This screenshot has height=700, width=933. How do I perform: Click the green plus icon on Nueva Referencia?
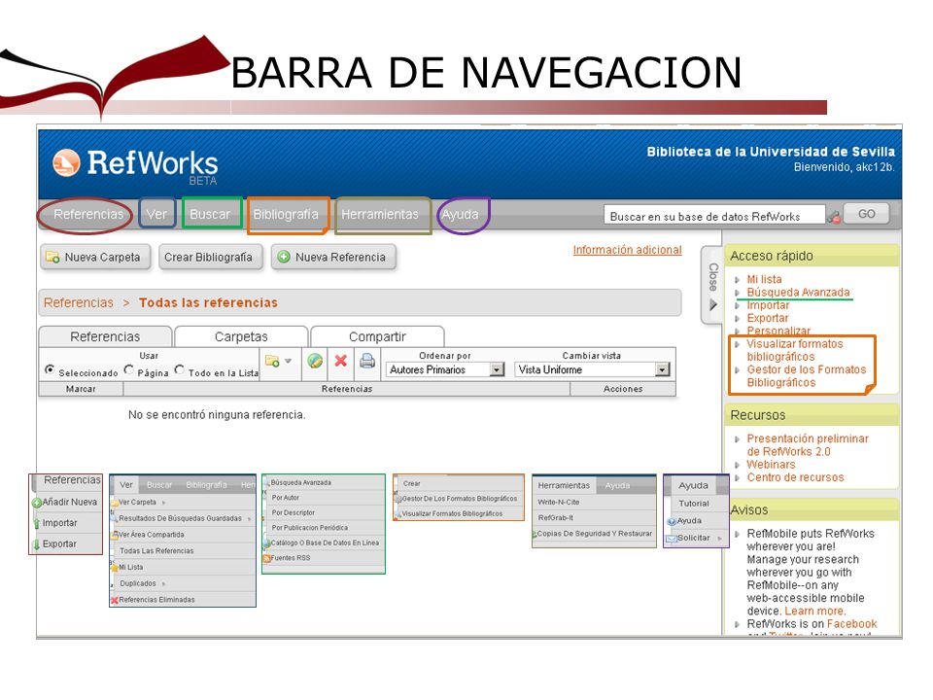pos(284,257)
